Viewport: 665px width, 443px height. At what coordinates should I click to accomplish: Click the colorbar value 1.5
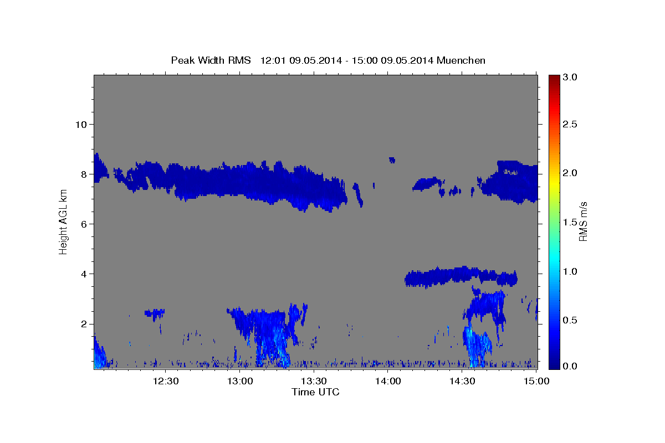[x=570, y=222]
